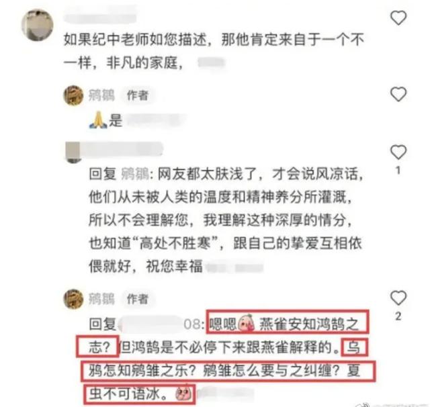Tap the blurred username of top commenter
Screen dimensions: 430x407
pos(100,17)
